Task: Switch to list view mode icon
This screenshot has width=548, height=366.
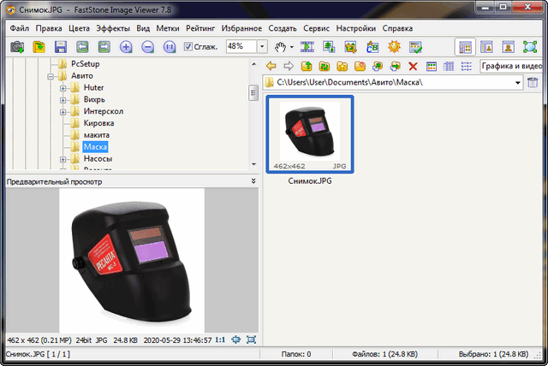Action: [466, 66]
